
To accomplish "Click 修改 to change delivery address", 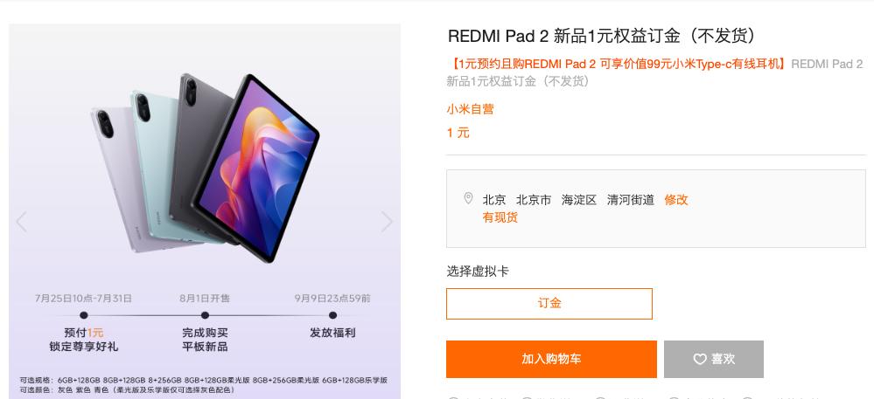I will (676, 200).
